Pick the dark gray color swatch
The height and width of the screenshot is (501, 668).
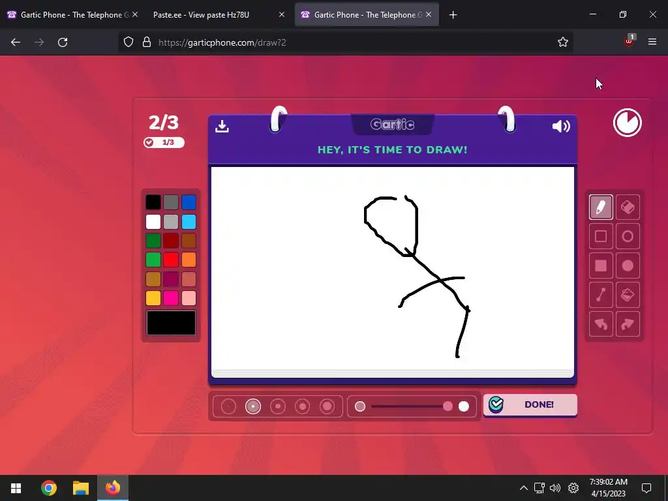coord(171,202)
